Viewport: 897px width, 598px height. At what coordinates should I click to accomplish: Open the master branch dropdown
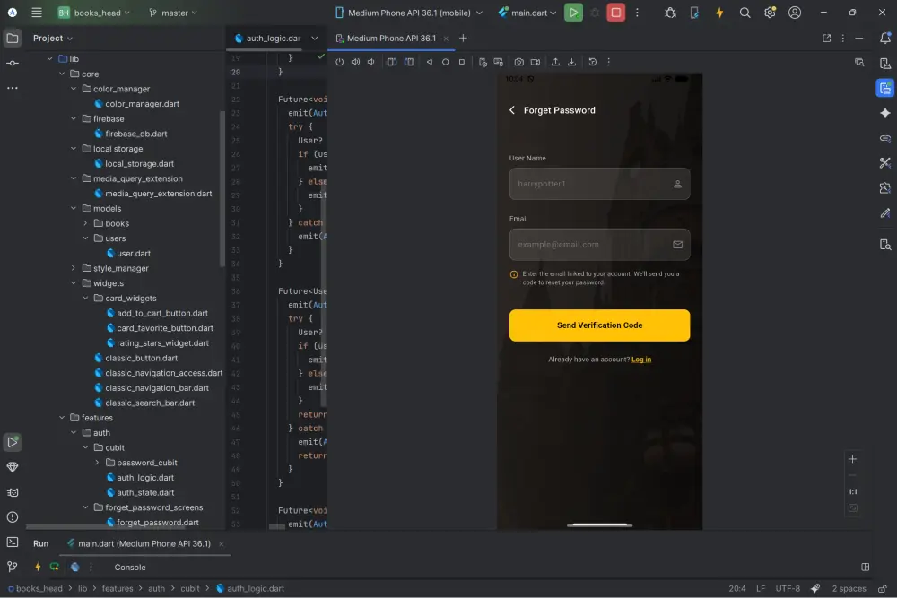pyautogui.click(x=174, y=13)
